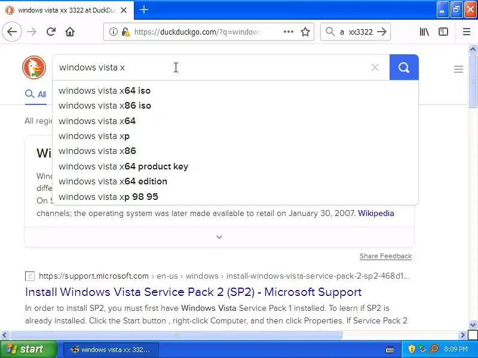The height and width of the screenshot is (358, 478).
Task: Open the Wikipedia link
Action: (376, 213)
